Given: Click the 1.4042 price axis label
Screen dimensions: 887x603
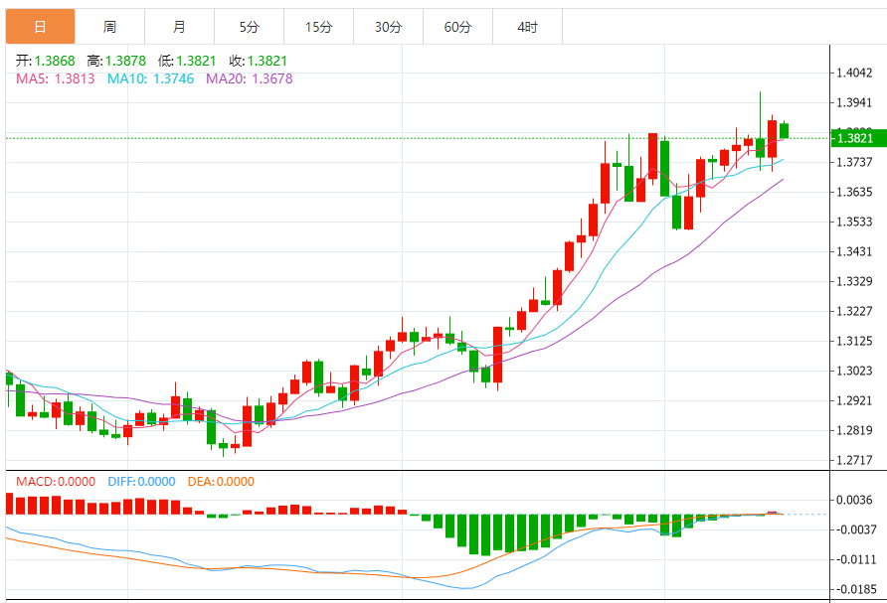Looking at the screenshot, I should [x=854, y=73].
